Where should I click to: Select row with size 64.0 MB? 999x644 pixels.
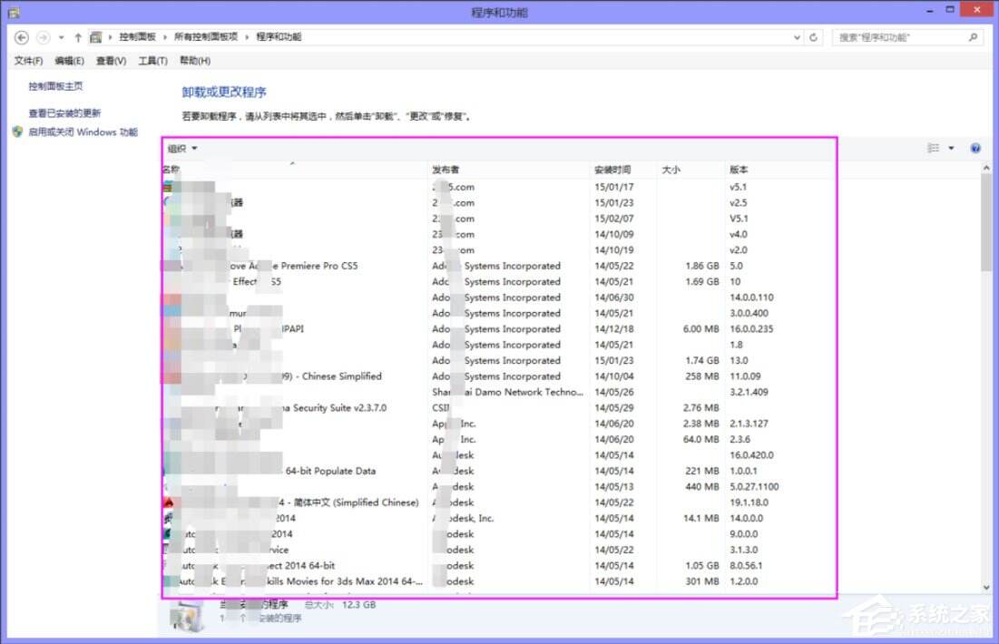coord(497,440)
